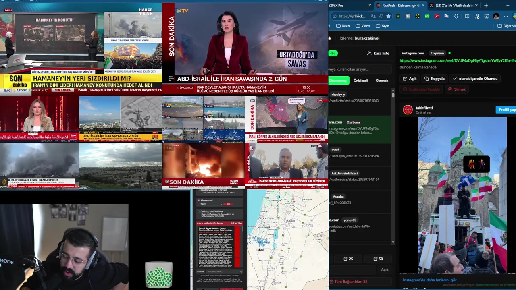Click the red sound test button

coord(227,204)
